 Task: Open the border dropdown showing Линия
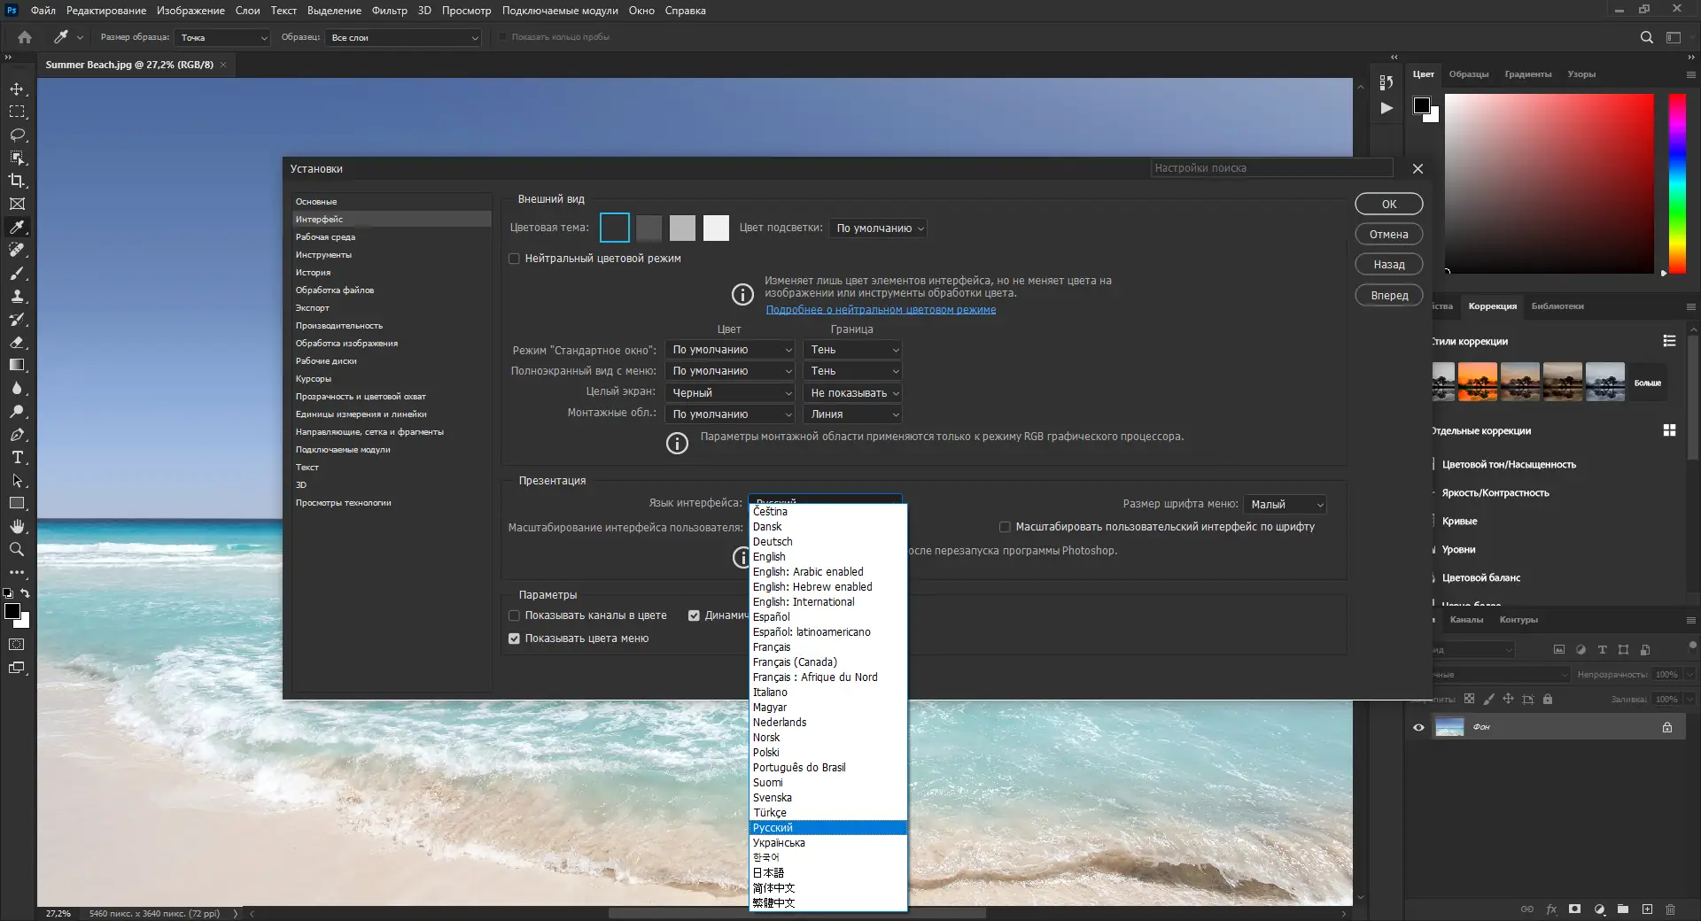click(853, 414)
